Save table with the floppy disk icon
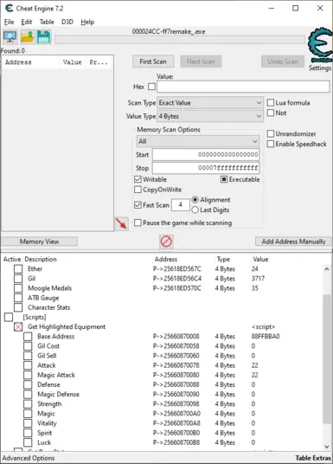The image size is (333, 464). pos(44,37)
